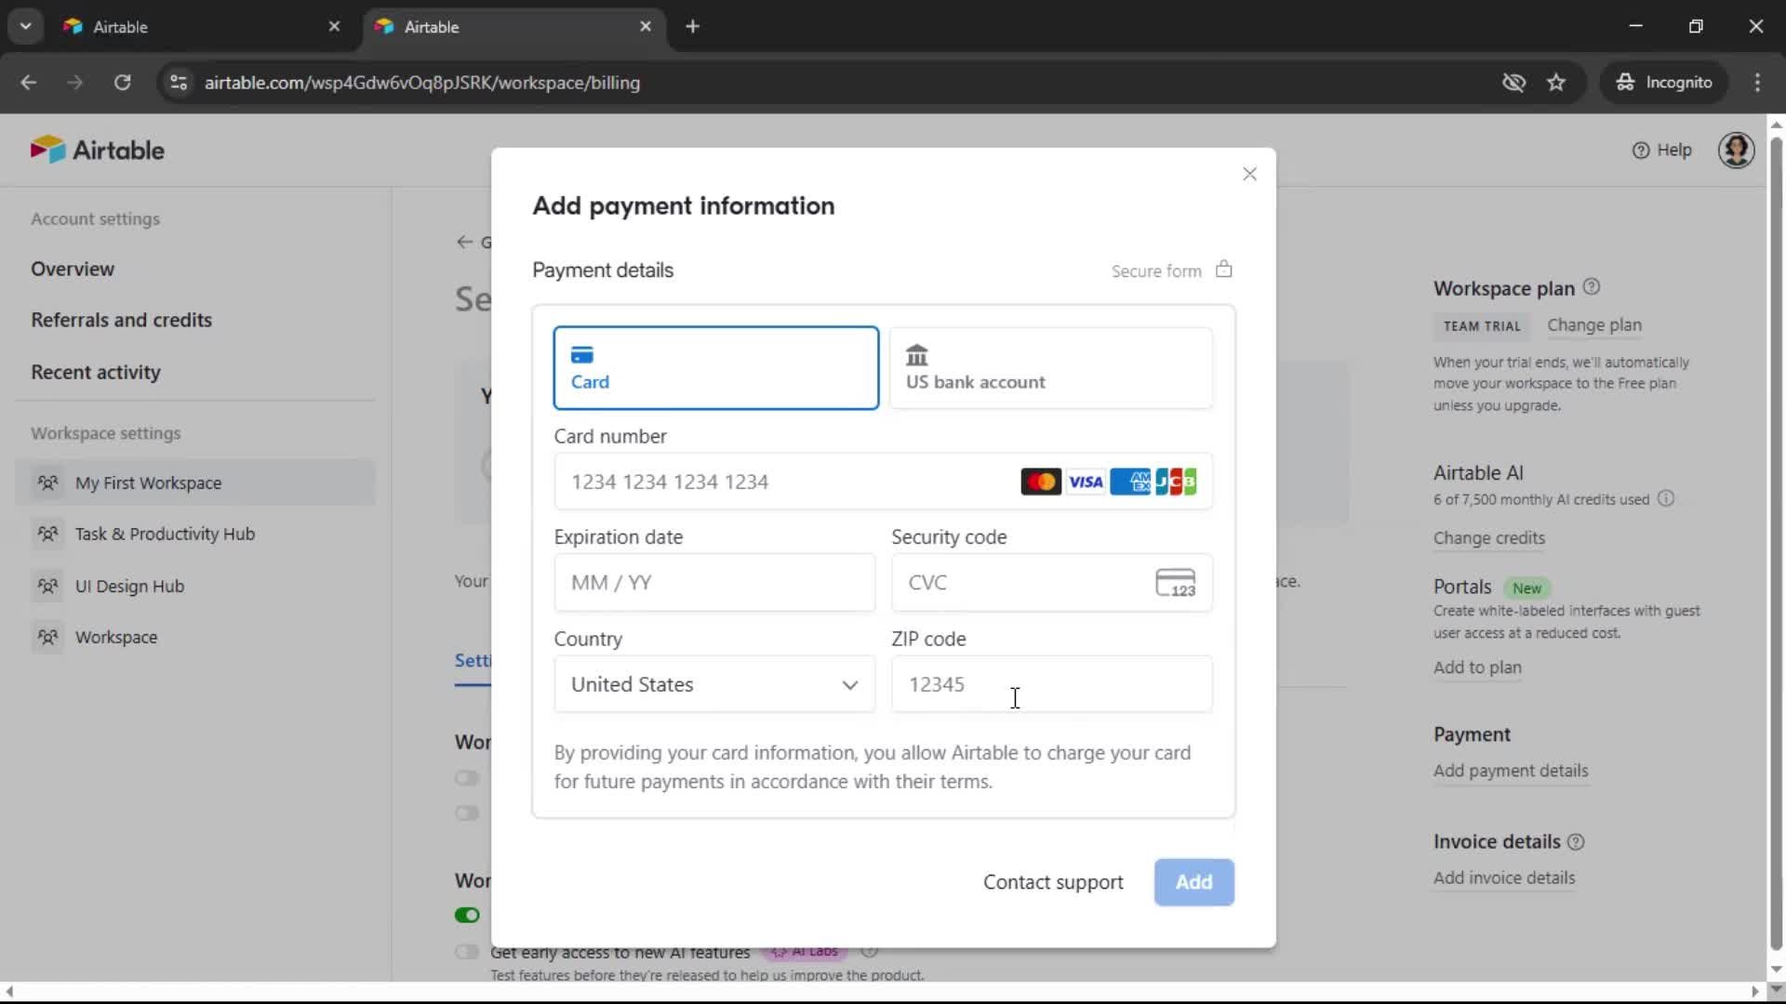Select the workspace named Workspace
The width and height of the screenshot is (1786, 1004).
(x=195, y=637)
